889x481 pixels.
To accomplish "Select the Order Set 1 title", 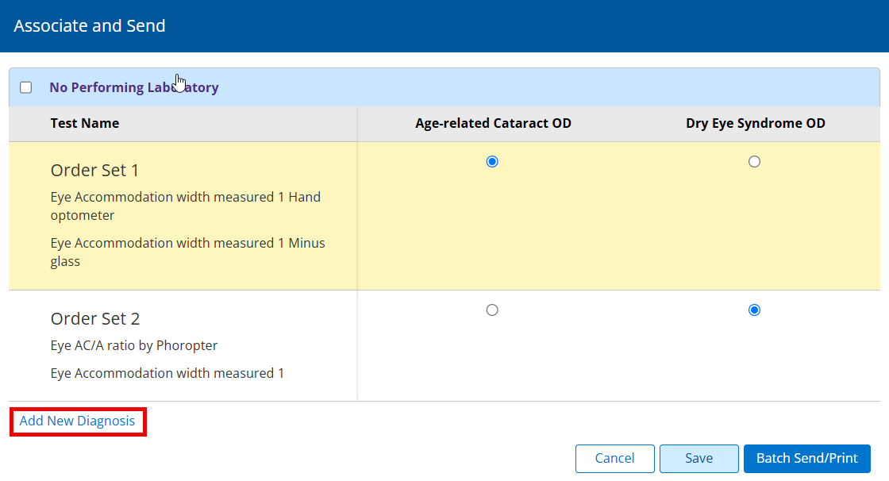I will click(94, 170).
